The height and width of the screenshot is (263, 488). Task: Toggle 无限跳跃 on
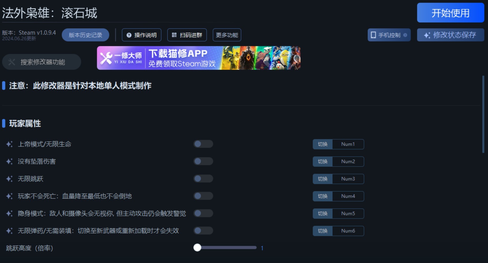click(x=203, y=179)
